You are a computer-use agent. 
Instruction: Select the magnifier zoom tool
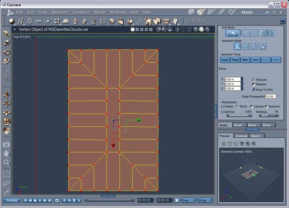tap(6, 162)
